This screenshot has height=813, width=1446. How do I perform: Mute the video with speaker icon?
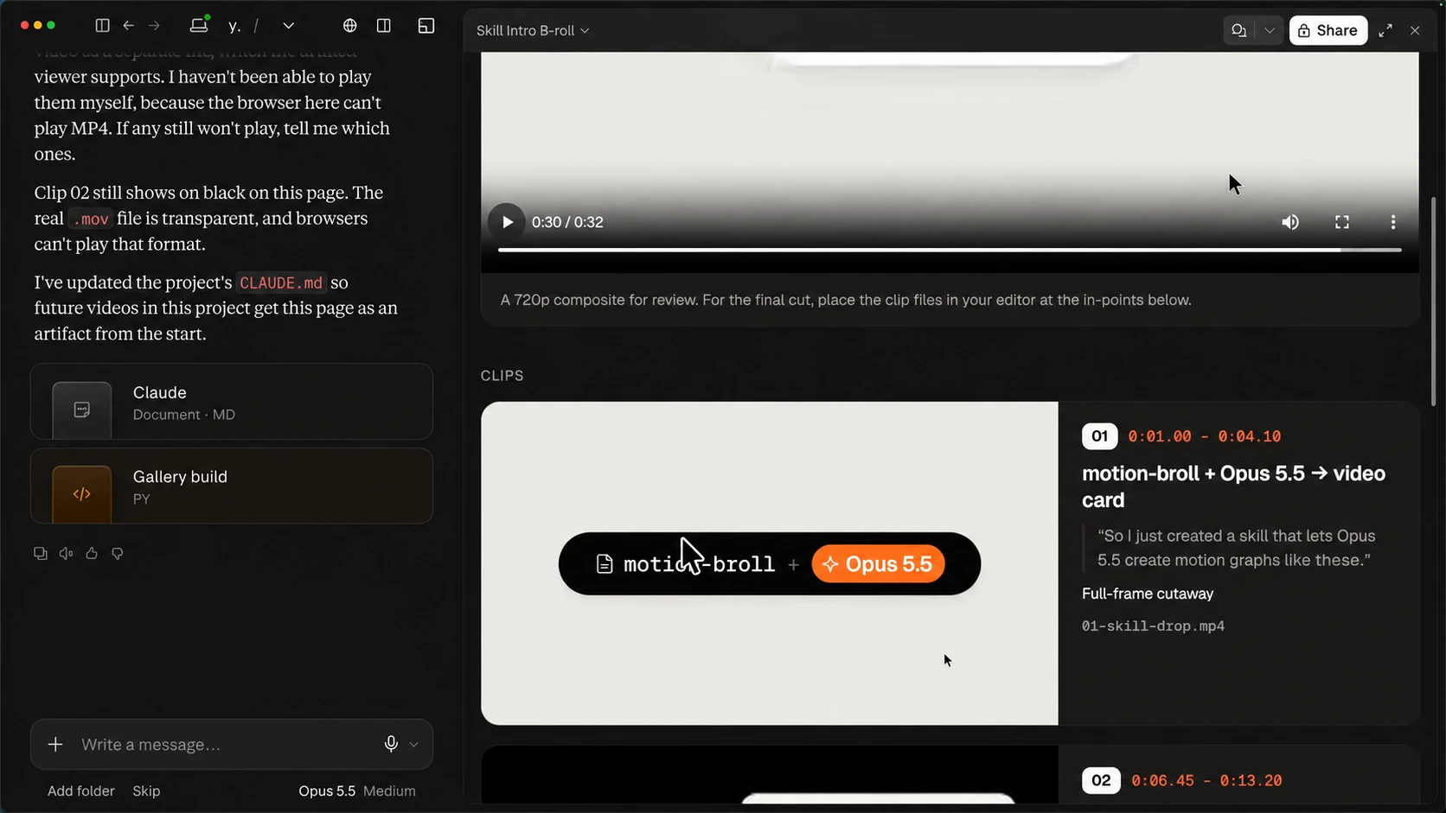coord(1290,222)
